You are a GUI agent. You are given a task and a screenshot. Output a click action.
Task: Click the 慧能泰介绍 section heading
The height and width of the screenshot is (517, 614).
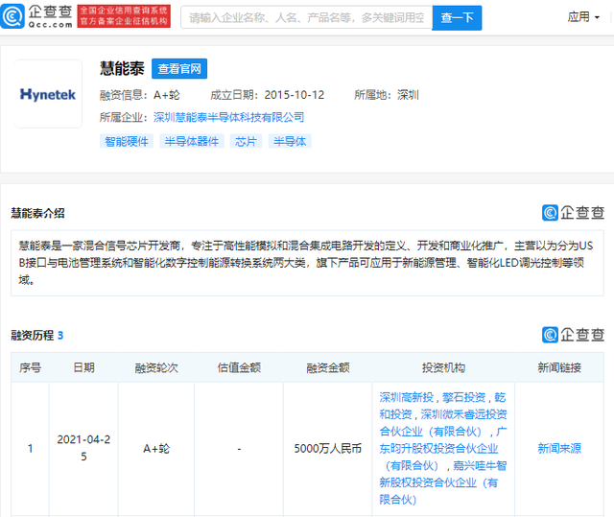37,213
